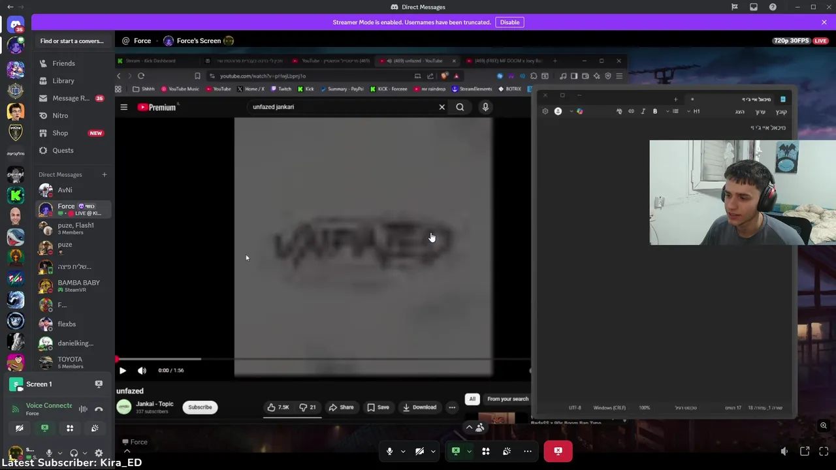Clear the YouTube search box text
This screenshot has width=836, height=470.
tap(442, 107)
